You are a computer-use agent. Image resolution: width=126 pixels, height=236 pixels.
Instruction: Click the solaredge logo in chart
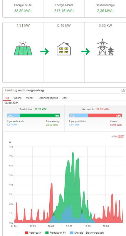[x=117, y=136]
